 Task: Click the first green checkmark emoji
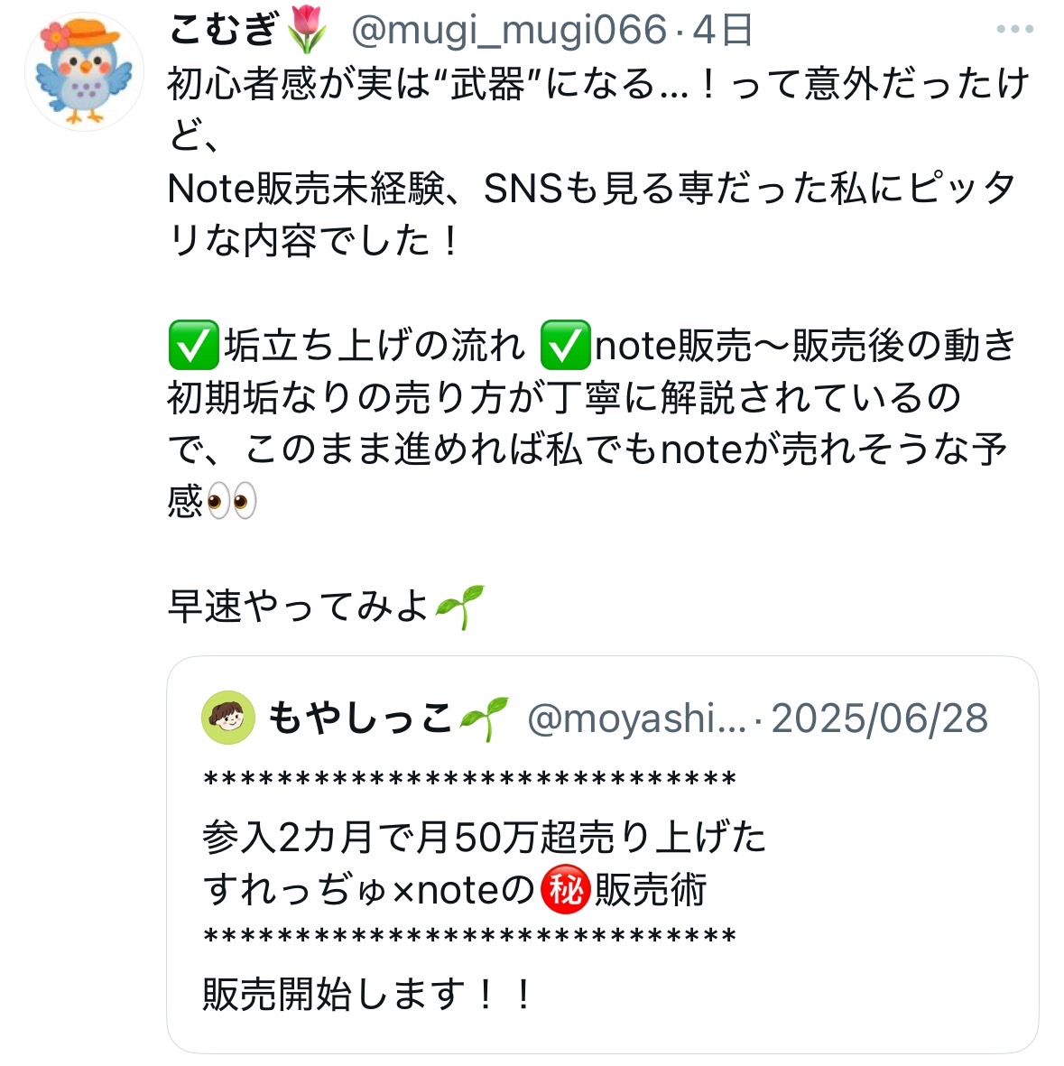[194, 345]
